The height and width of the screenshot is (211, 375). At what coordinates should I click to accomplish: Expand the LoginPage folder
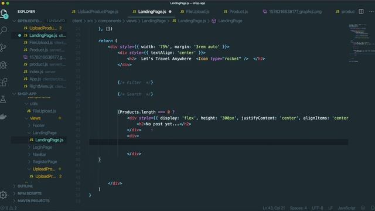point(42,147)
